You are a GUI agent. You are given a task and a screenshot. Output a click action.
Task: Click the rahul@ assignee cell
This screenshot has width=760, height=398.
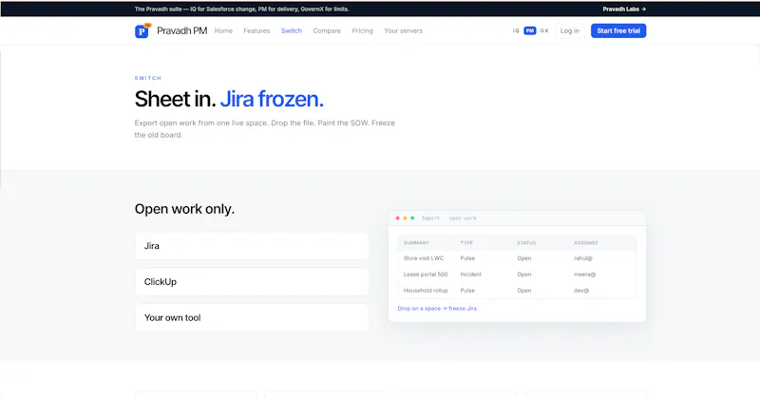point(583,258)
